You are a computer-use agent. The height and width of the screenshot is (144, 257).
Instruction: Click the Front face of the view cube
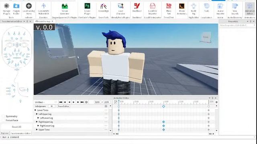(206, 37)
